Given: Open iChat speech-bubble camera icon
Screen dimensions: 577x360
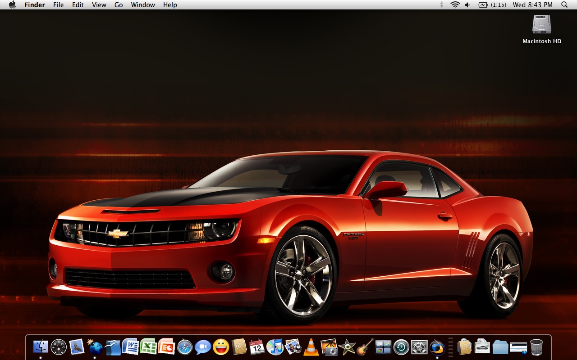Looking at the screenshot, I should [203, 347].
